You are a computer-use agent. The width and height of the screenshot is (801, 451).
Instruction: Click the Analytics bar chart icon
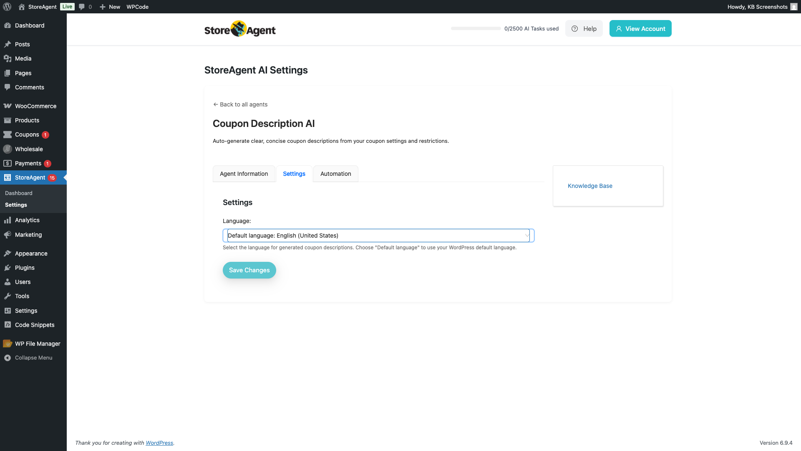tap(8, 220)
